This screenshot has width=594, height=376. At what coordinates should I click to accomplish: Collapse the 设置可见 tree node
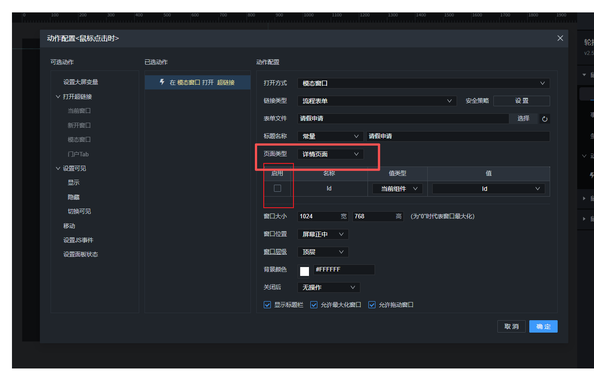coord(58,168)
